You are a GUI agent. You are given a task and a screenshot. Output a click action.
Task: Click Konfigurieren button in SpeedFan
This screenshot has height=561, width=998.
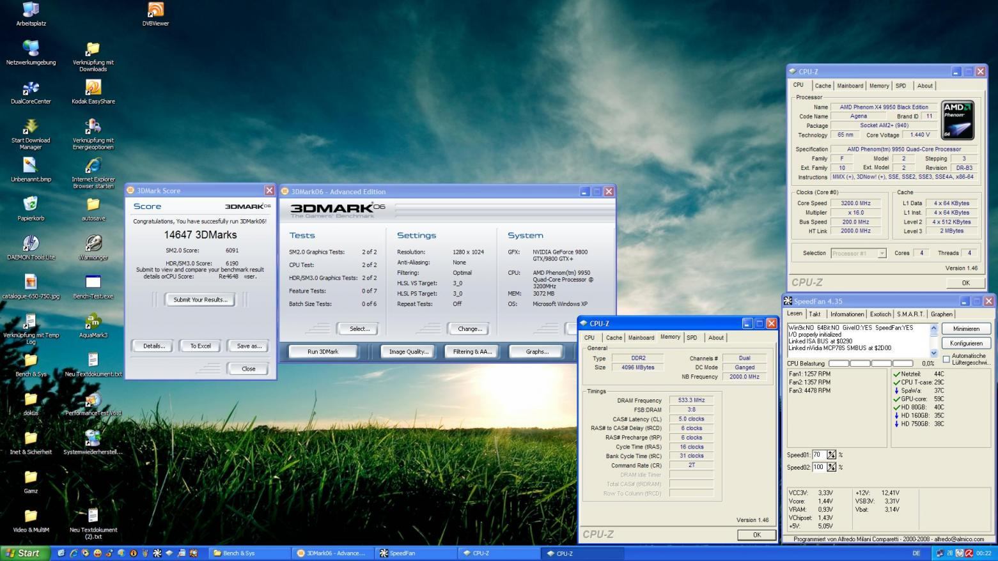(x=966, y=343)
